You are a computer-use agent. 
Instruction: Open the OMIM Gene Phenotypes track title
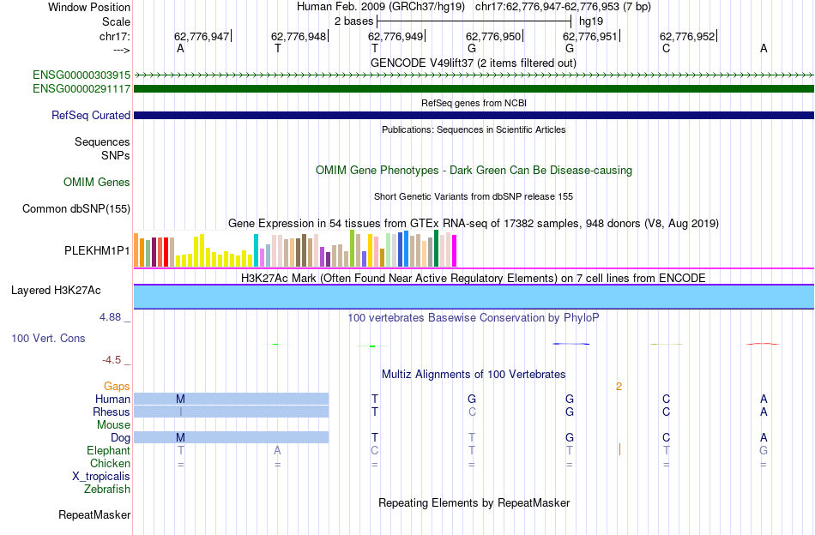[474, 171]
